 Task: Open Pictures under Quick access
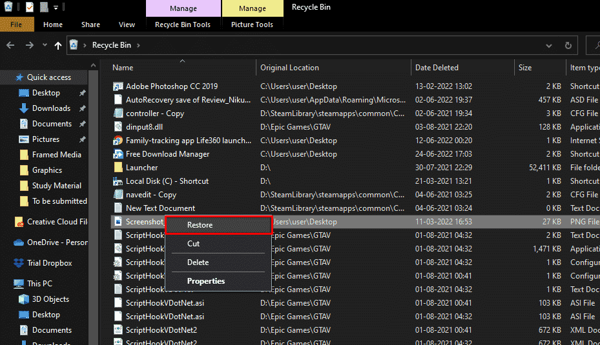46,139
